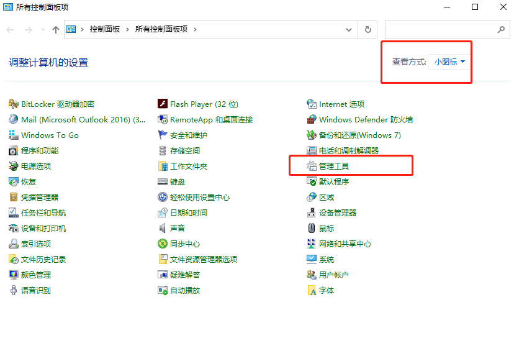Open the Flash Player (32 位) icon

click(163, 104)
